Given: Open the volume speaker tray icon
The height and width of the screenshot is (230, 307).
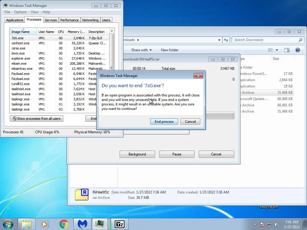Looking at the screenshot, I should pos(277,224).
